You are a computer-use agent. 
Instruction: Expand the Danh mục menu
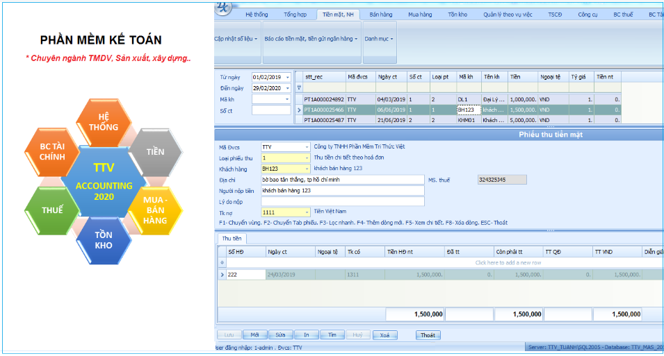click(379, 39)
